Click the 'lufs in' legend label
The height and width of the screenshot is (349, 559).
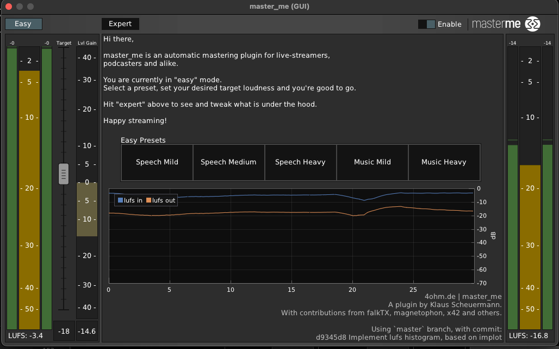[133, 200]
